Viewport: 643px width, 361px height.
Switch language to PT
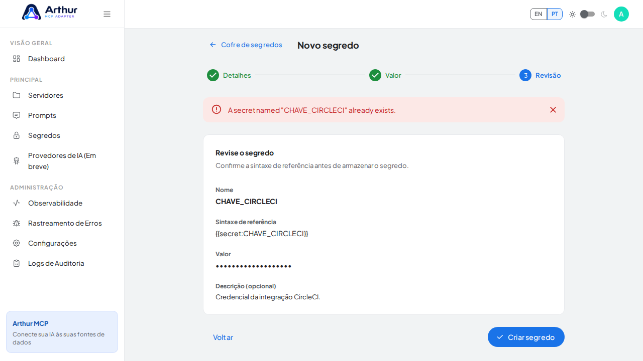555,14
